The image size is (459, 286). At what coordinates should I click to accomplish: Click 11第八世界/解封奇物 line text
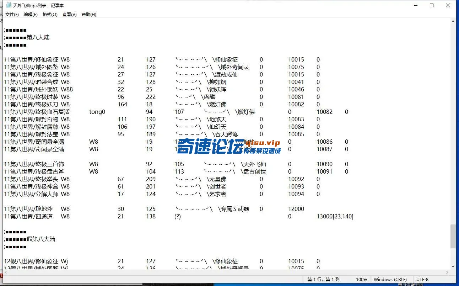[31, 120]
